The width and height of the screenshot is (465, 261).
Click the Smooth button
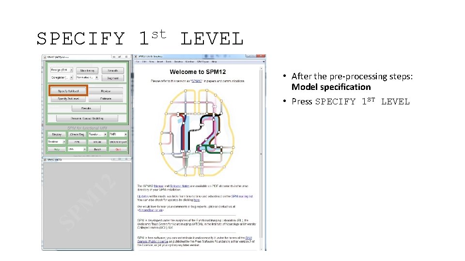click(x=113, y=71)
